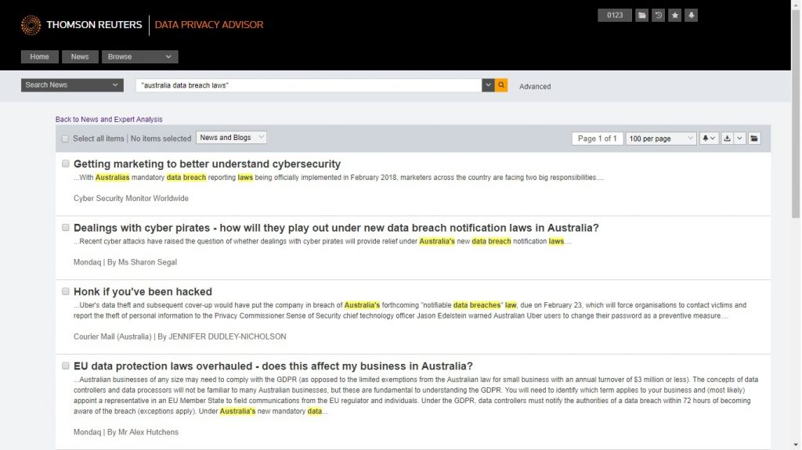802x450 pixels.
Task: Open the Search News dropdown
Action: tap(72, 85)
